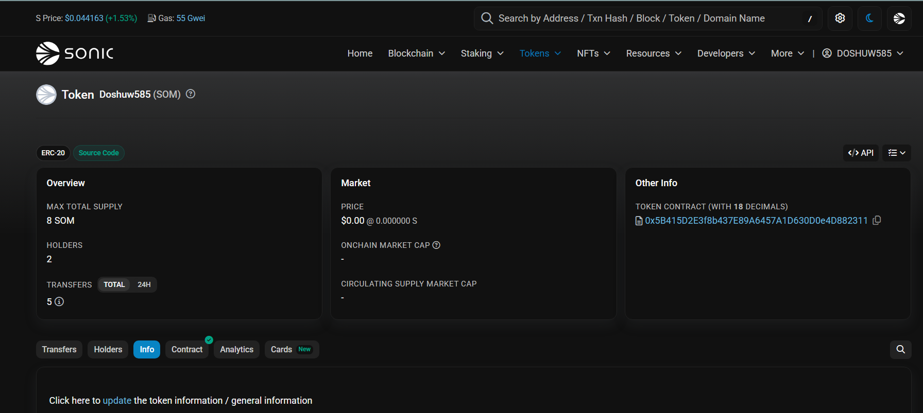This screenshot has width=923, height=413.
Task: Click the $0.00 price value
Action: pos(353,221)
